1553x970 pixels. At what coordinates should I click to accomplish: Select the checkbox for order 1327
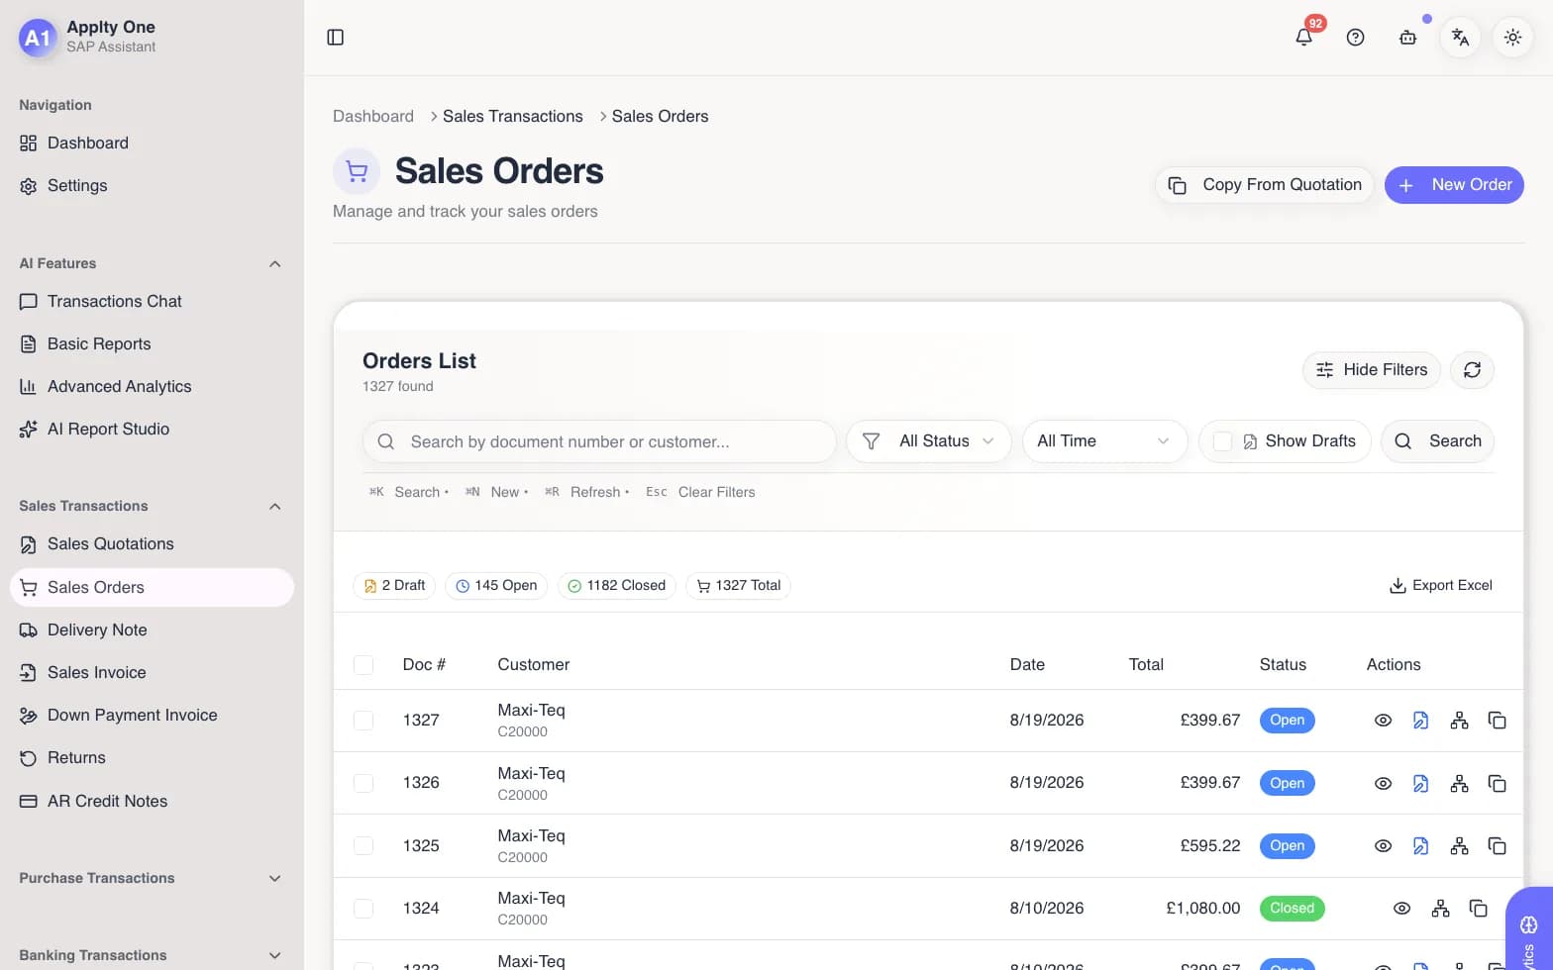pos(363,721)
